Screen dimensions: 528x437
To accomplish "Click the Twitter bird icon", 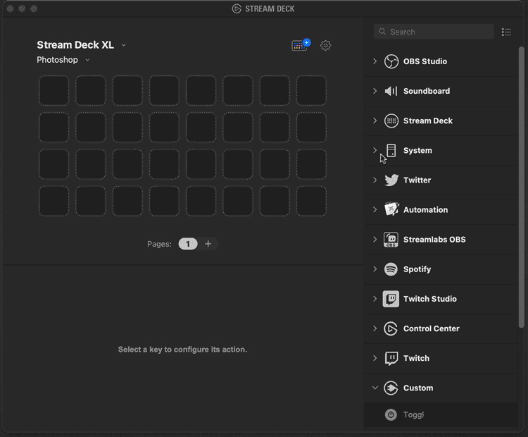I will coord(391,180).
